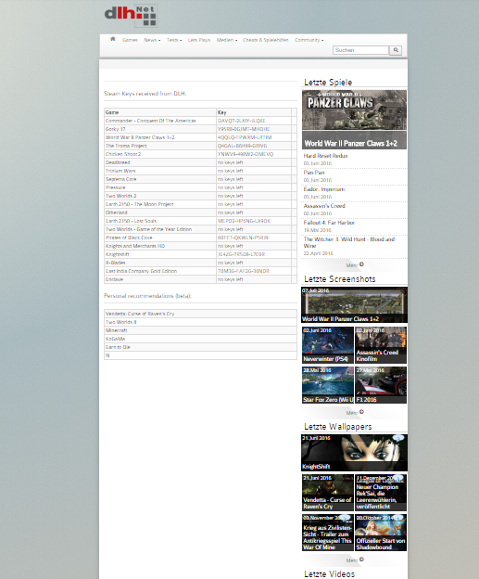Click the Game column header

click(160, 112)
